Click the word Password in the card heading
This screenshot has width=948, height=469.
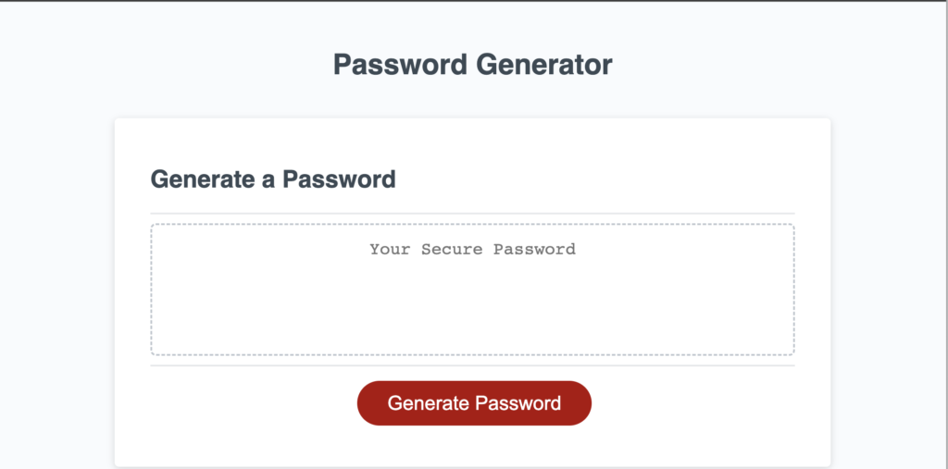point(339,179)
